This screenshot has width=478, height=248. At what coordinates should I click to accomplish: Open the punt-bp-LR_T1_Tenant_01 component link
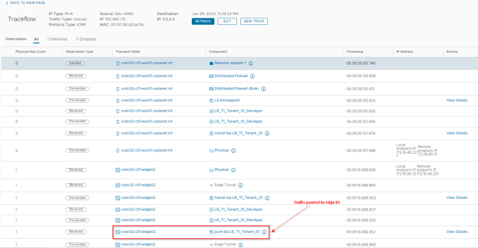[x=237, y=232]
